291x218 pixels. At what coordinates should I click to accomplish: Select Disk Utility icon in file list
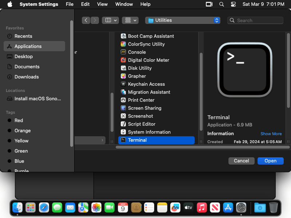pos(123,68)
